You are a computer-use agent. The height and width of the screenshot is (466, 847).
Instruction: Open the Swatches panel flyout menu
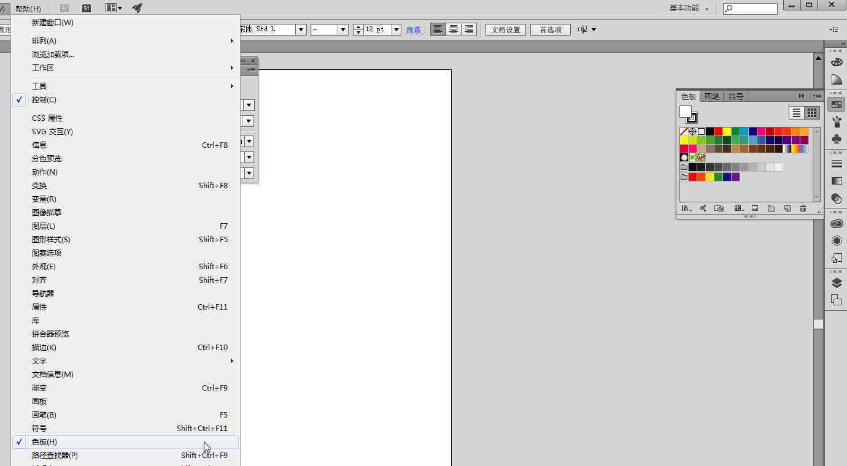pos(816,96)
